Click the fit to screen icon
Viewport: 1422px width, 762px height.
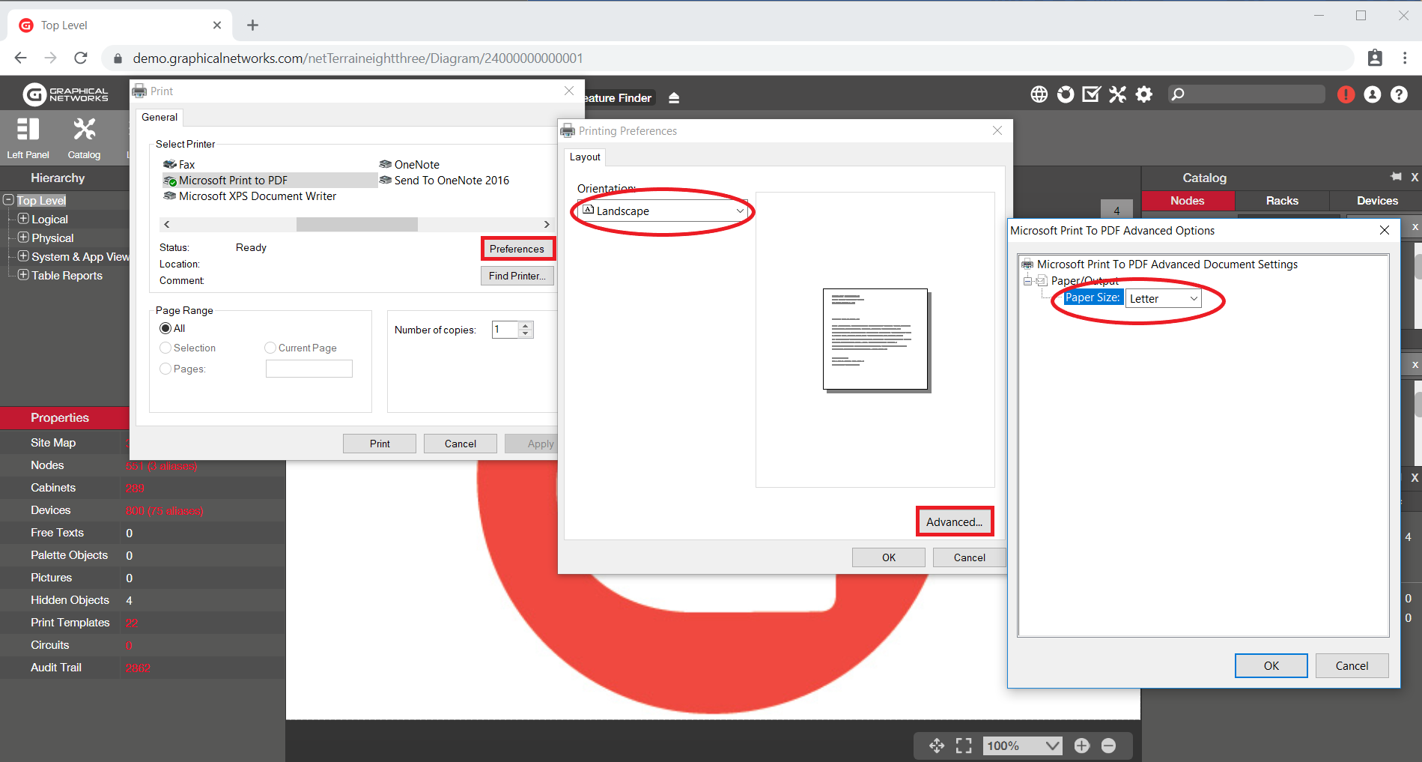(x=964, y=746)
